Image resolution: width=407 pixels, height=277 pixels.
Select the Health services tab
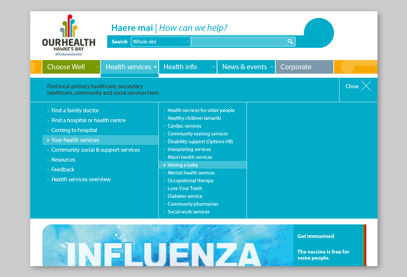(x=130, y=67)
